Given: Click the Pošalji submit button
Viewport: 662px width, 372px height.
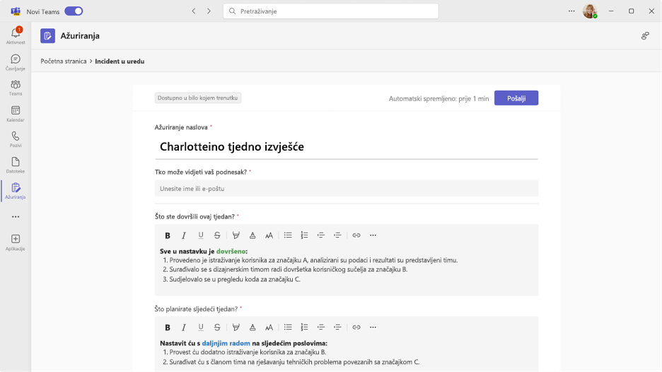Looking at the screenshot, I should (516, 98).
